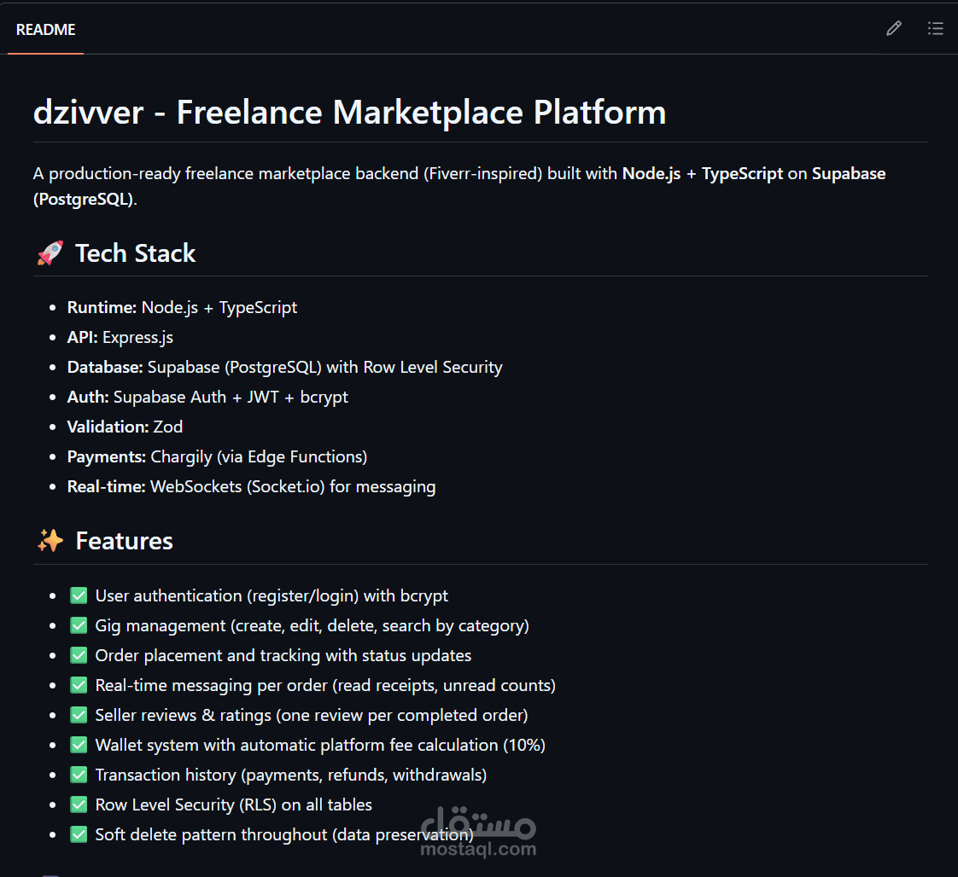Click the checkmark before Order placement
The width and height of the screenshot is (958, 877).
coord(79,655)
